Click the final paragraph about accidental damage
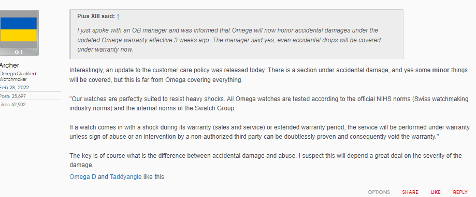 [266, 160]
